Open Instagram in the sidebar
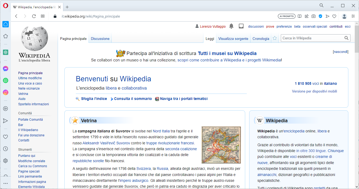Viewport: 359px width, 189px height. point(6,93)
